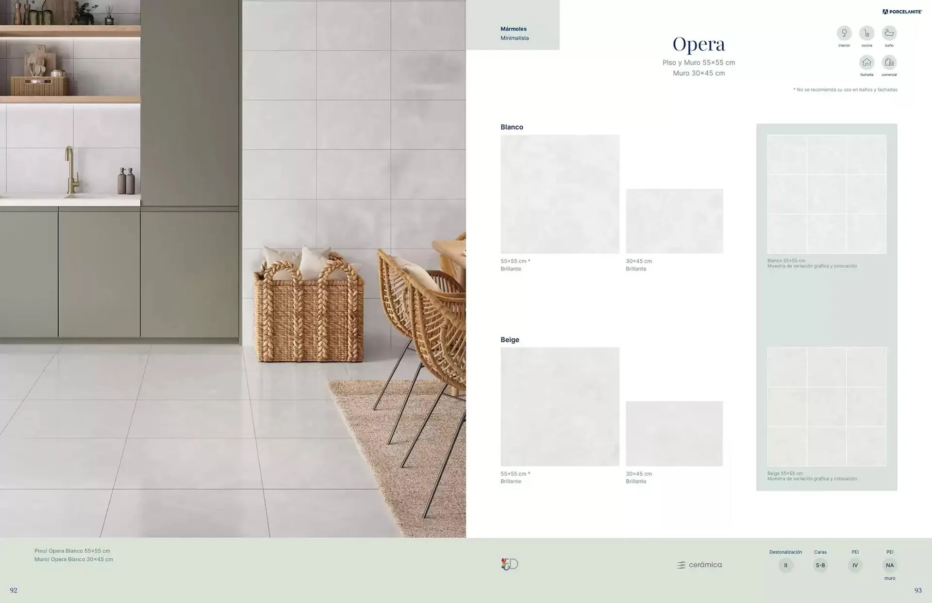This screenshot has height=603, width=932.
Task: Open the Blanco tile section
Action: point(512,127)
